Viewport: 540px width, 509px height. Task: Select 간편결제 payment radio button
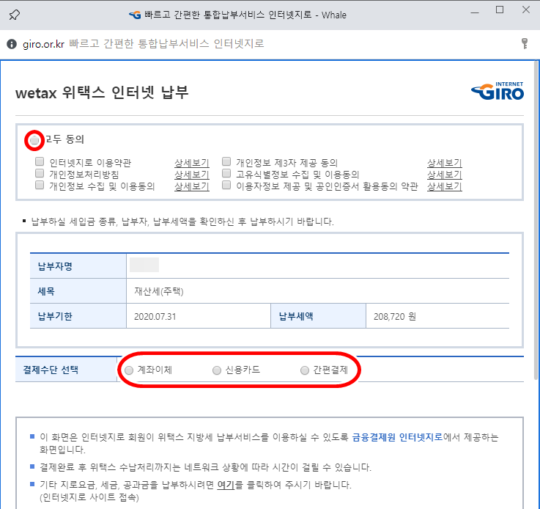pyautogui.click(x=305, y=370)
